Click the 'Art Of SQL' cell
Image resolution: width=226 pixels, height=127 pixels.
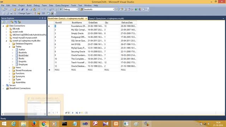(x=79, y=44)
